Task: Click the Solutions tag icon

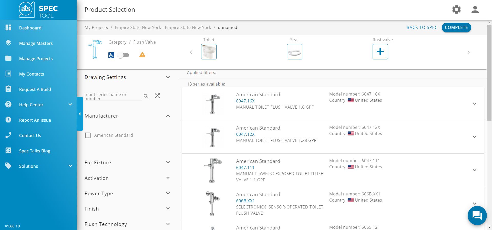Action: (8, 166)
